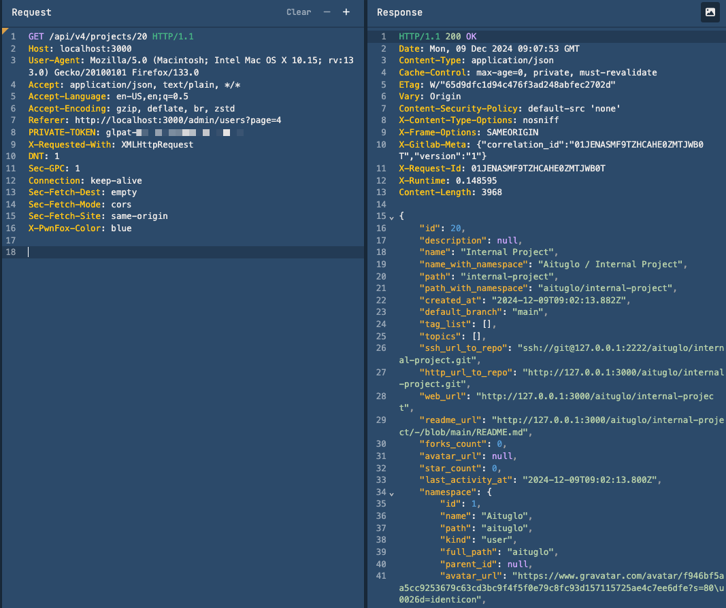Click the User-Agent header name

(55, 61)
